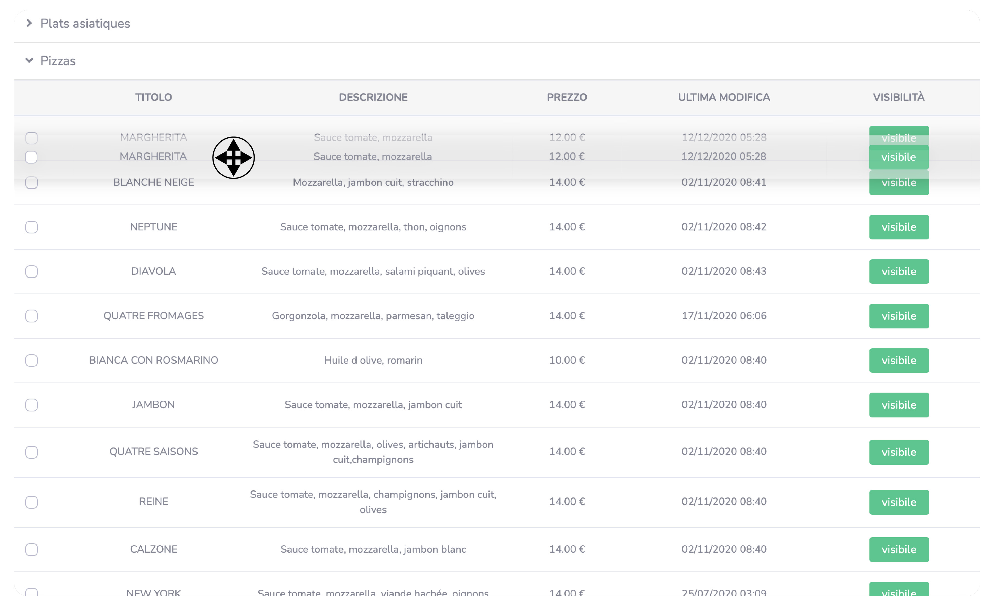Image resolution: width=997 pixels, height=599 pixels.
Task: Check the NEPTUNE row checkbox
Action: tap(31, 227)
